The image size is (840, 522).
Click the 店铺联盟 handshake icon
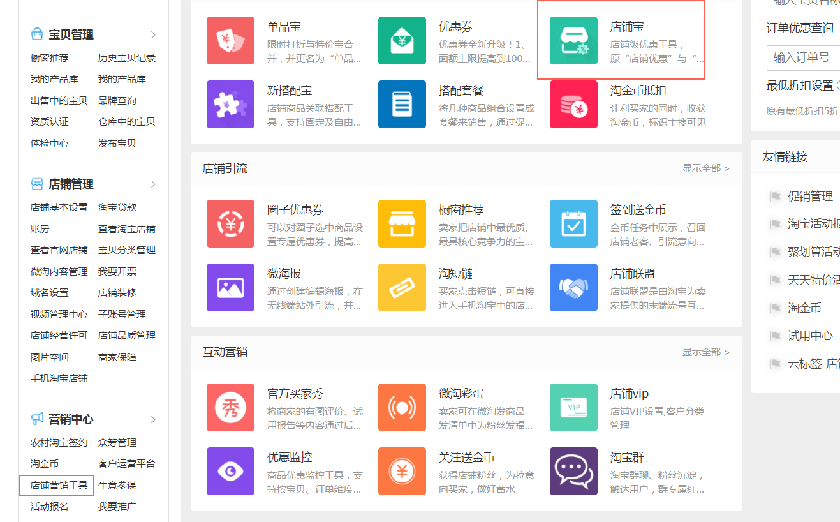pyautogui.click(x=573, y=287)
